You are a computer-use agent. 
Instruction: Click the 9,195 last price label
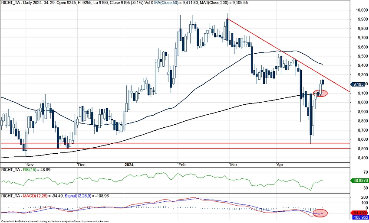coord(359,84)
